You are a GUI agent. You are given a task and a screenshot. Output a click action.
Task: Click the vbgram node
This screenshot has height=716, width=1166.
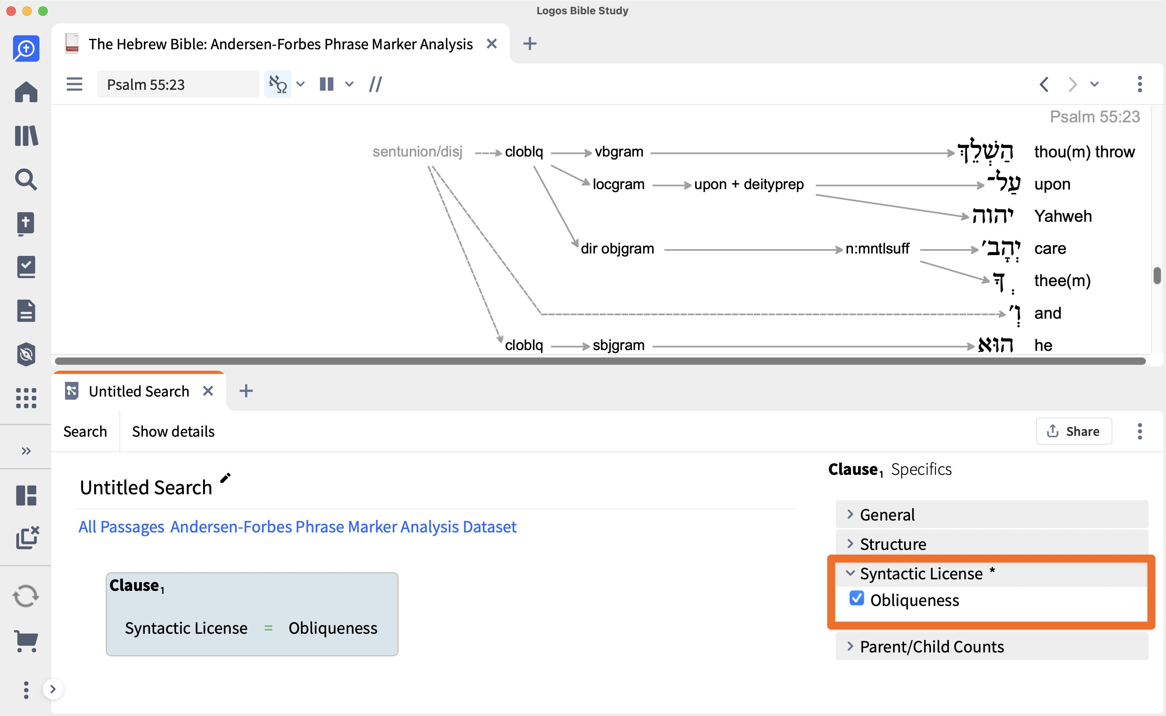(619, 151)
